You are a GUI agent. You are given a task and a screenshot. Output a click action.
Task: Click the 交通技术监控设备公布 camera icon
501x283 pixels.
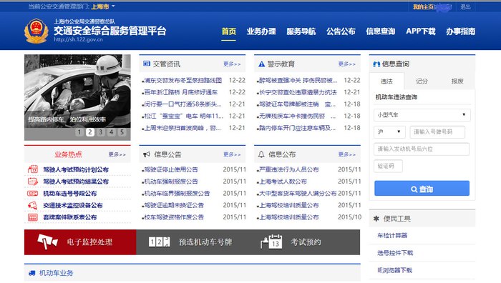pos(33,206)
